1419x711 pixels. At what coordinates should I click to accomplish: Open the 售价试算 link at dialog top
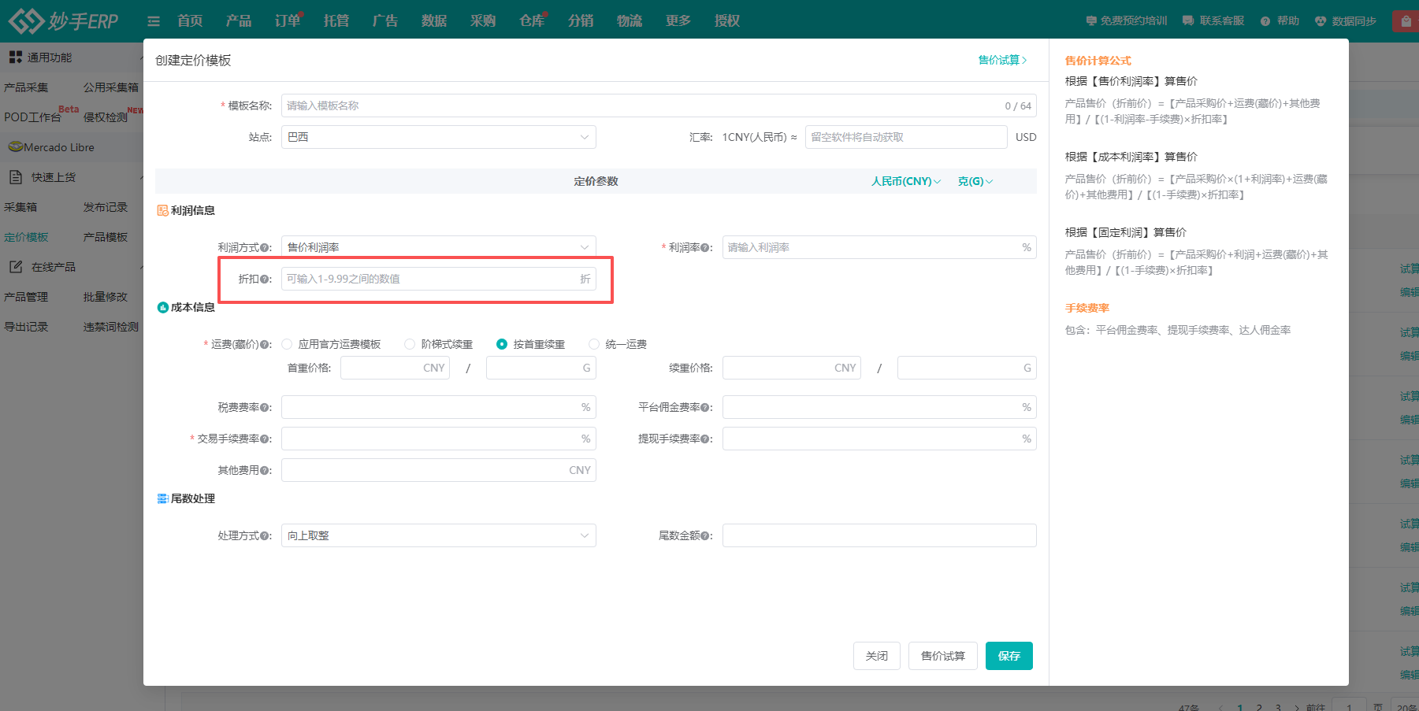point(1001,60)
